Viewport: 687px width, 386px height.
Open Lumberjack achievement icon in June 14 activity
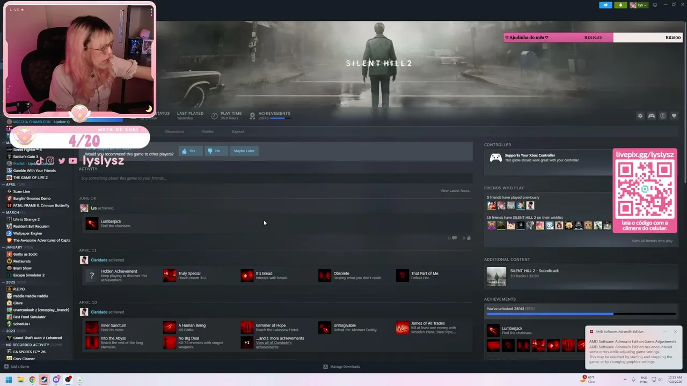[x=92, y=223]
